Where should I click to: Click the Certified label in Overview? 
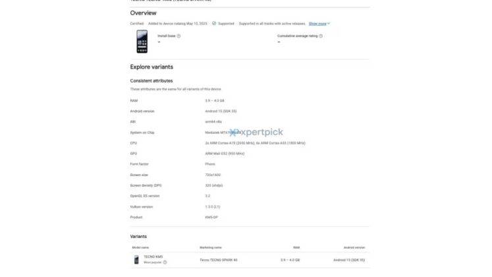coord(137,24)
